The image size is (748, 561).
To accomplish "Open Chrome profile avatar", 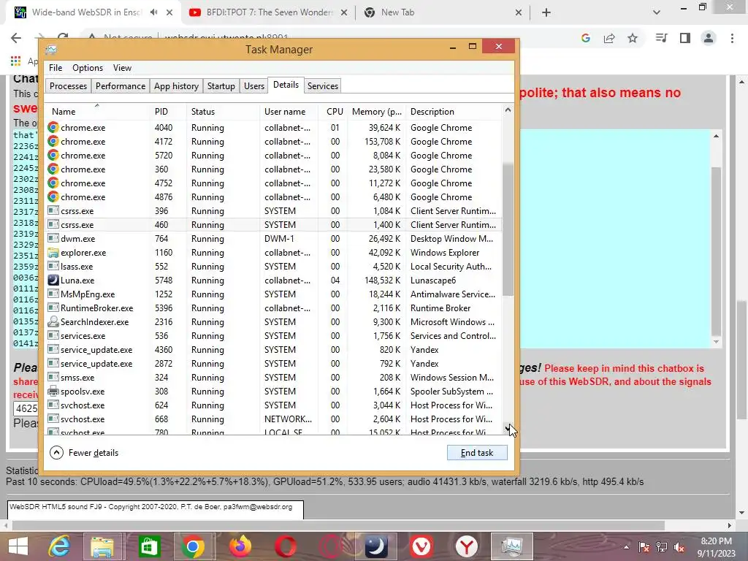I will tap(709, 38).
